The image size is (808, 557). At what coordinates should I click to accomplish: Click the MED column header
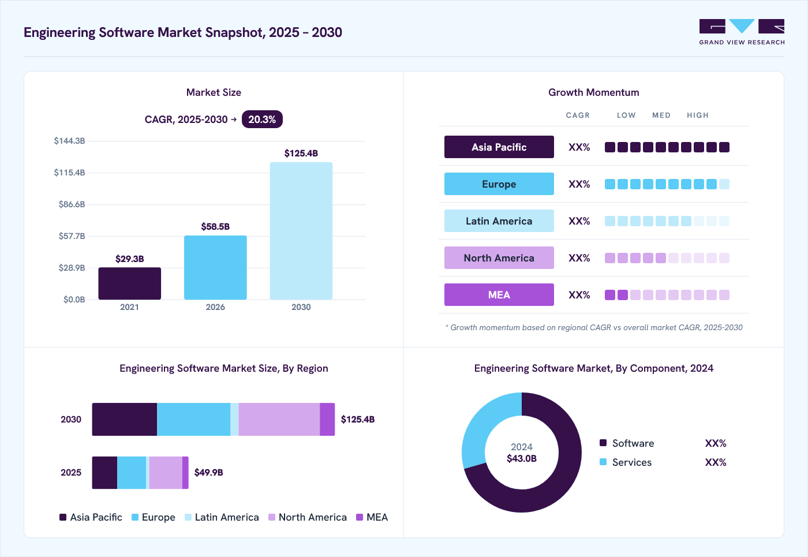pyautogui.click(x=661, y=115)
